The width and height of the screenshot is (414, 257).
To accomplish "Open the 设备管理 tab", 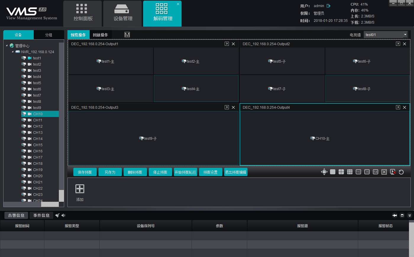I will tap(123, 14).
